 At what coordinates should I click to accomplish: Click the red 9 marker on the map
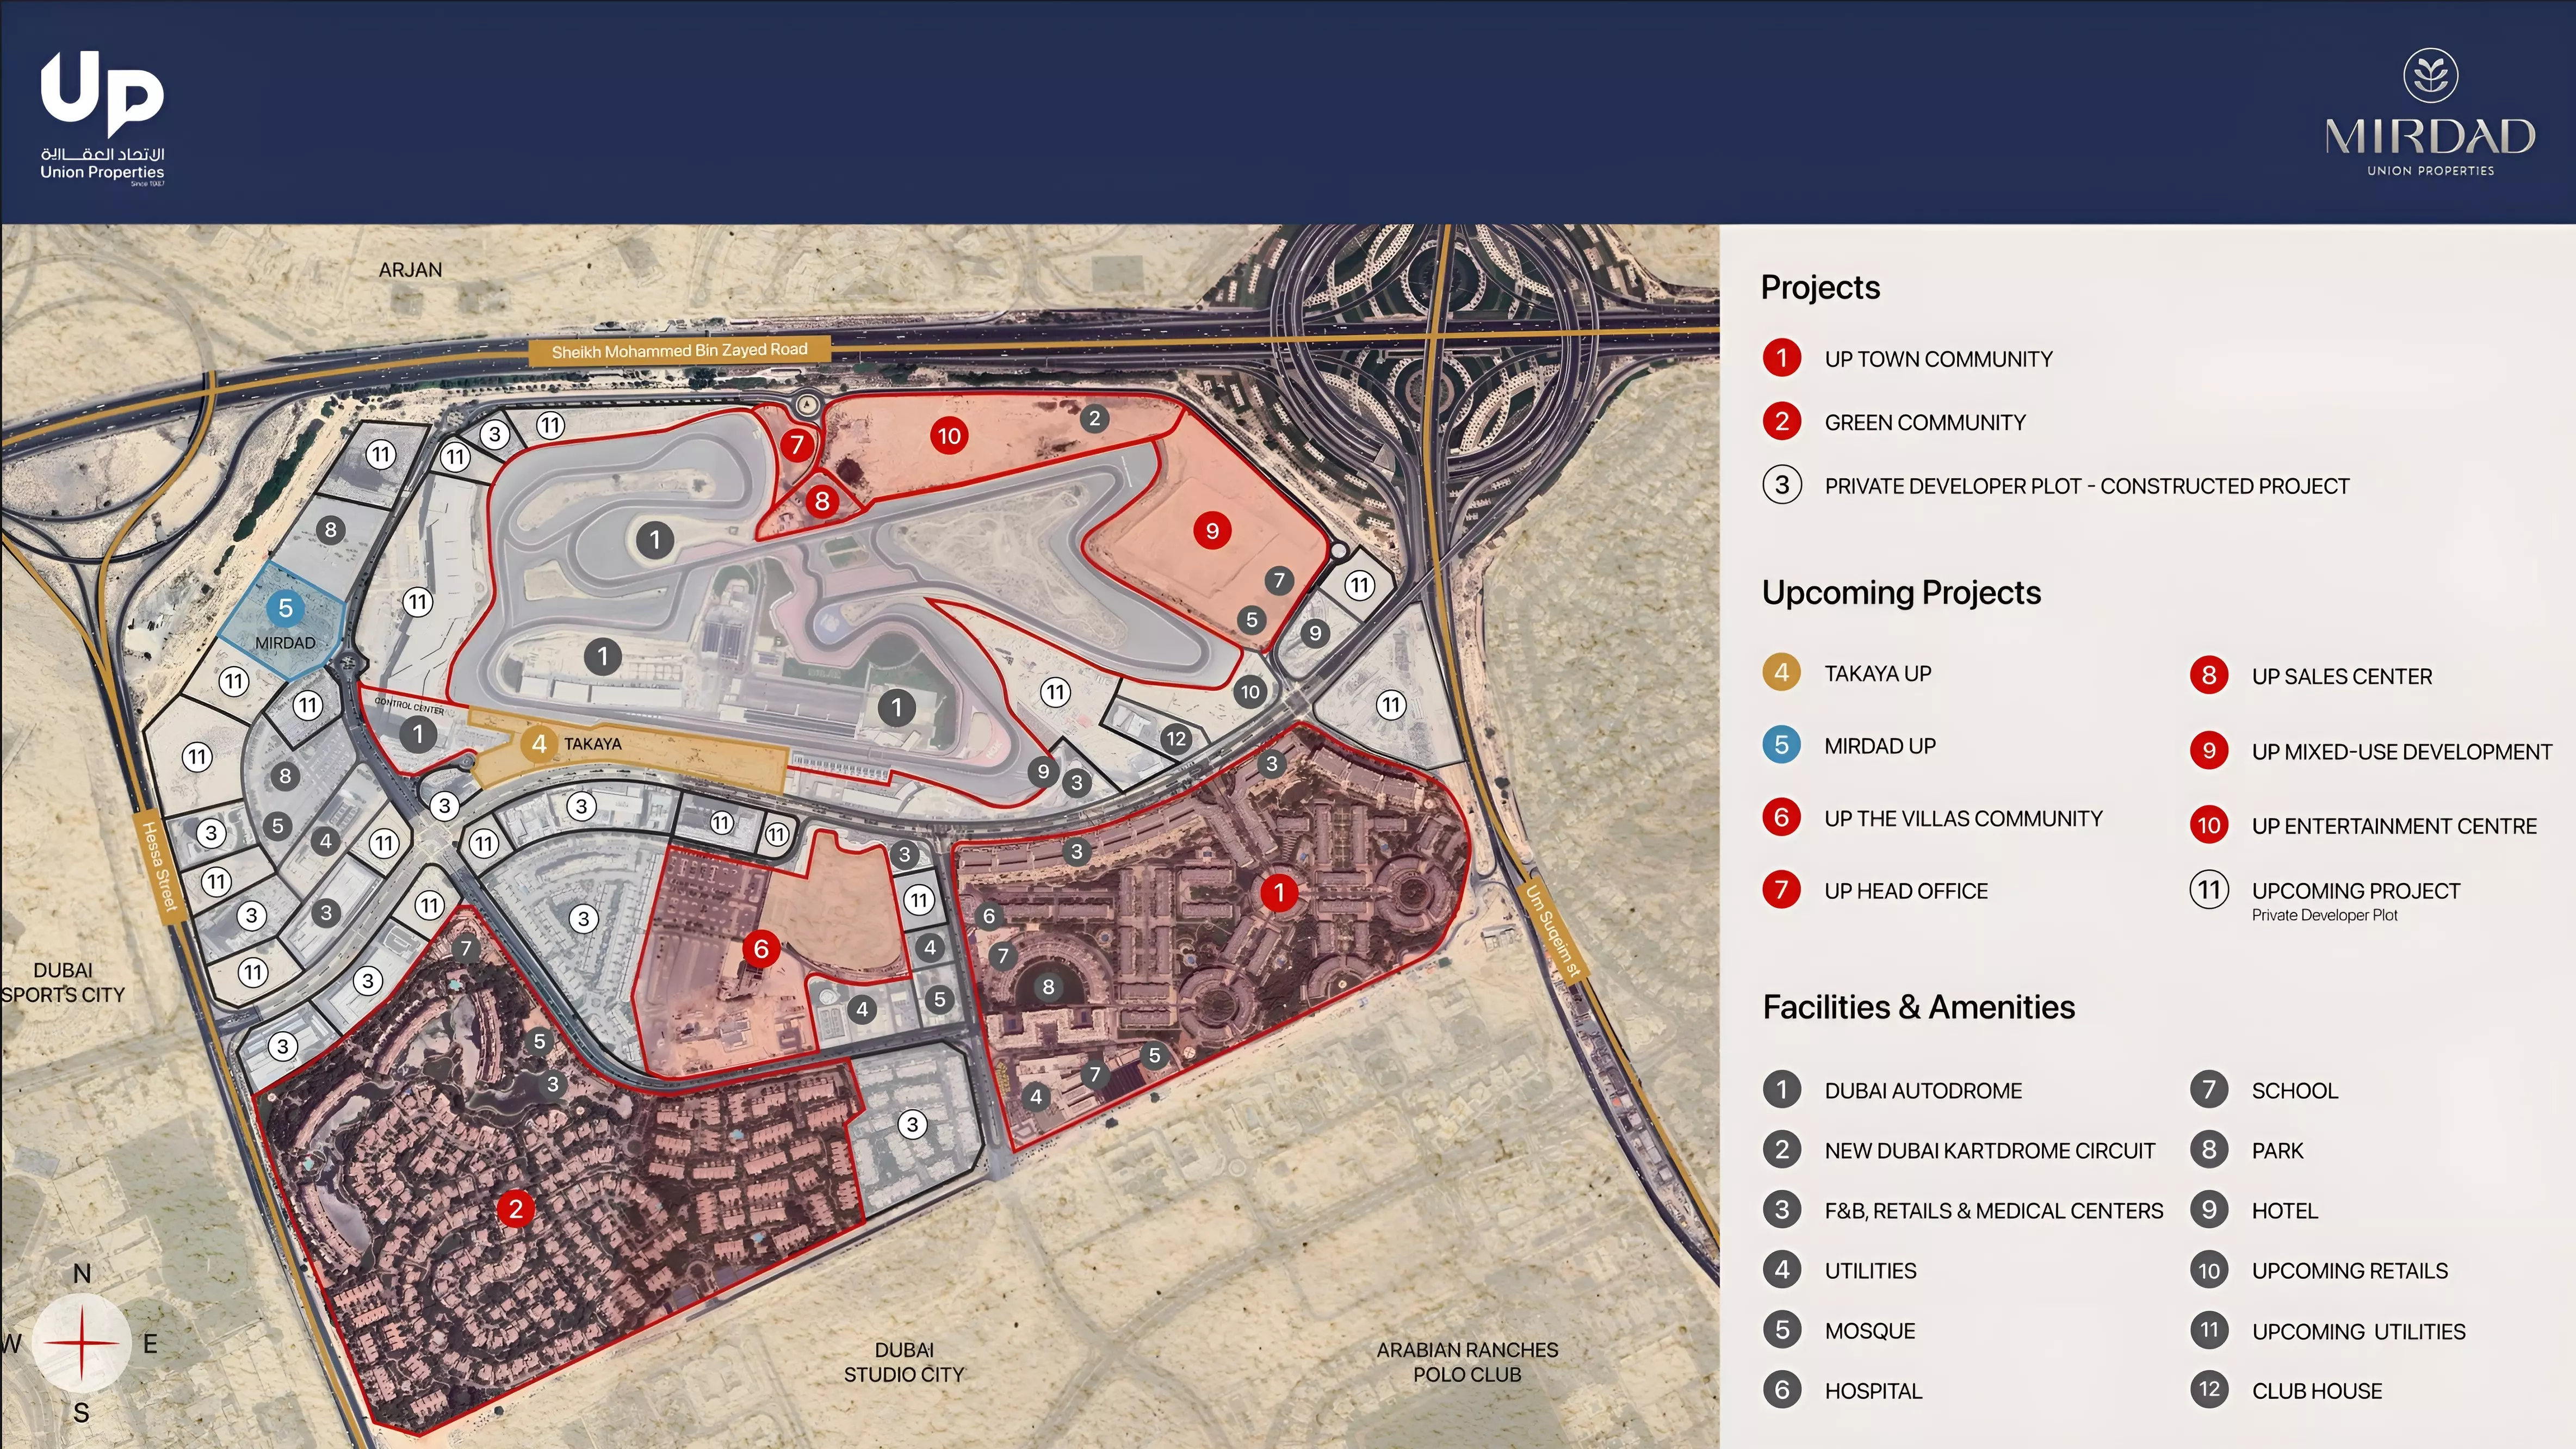pyautogui.click(x=1212, y=531)
